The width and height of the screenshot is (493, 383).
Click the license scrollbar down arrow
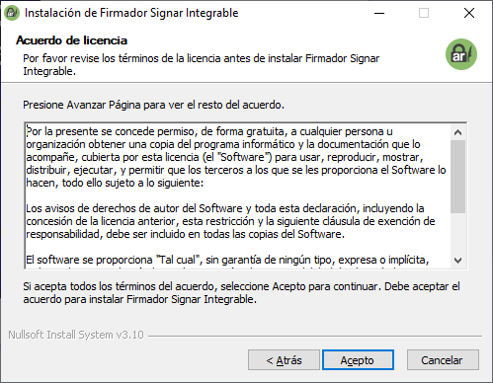tap(457, 261)
